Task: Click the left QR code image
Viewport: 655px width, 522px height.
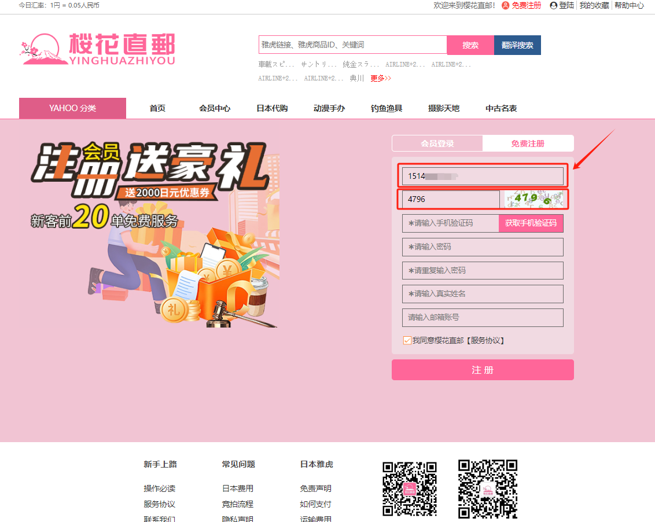Action: pyautogui.click(x=410, y=488)
